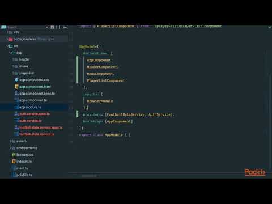272x204 pixels.
Task: Open auth.service.spec.ts in the tree
Action: coord(35,114)
